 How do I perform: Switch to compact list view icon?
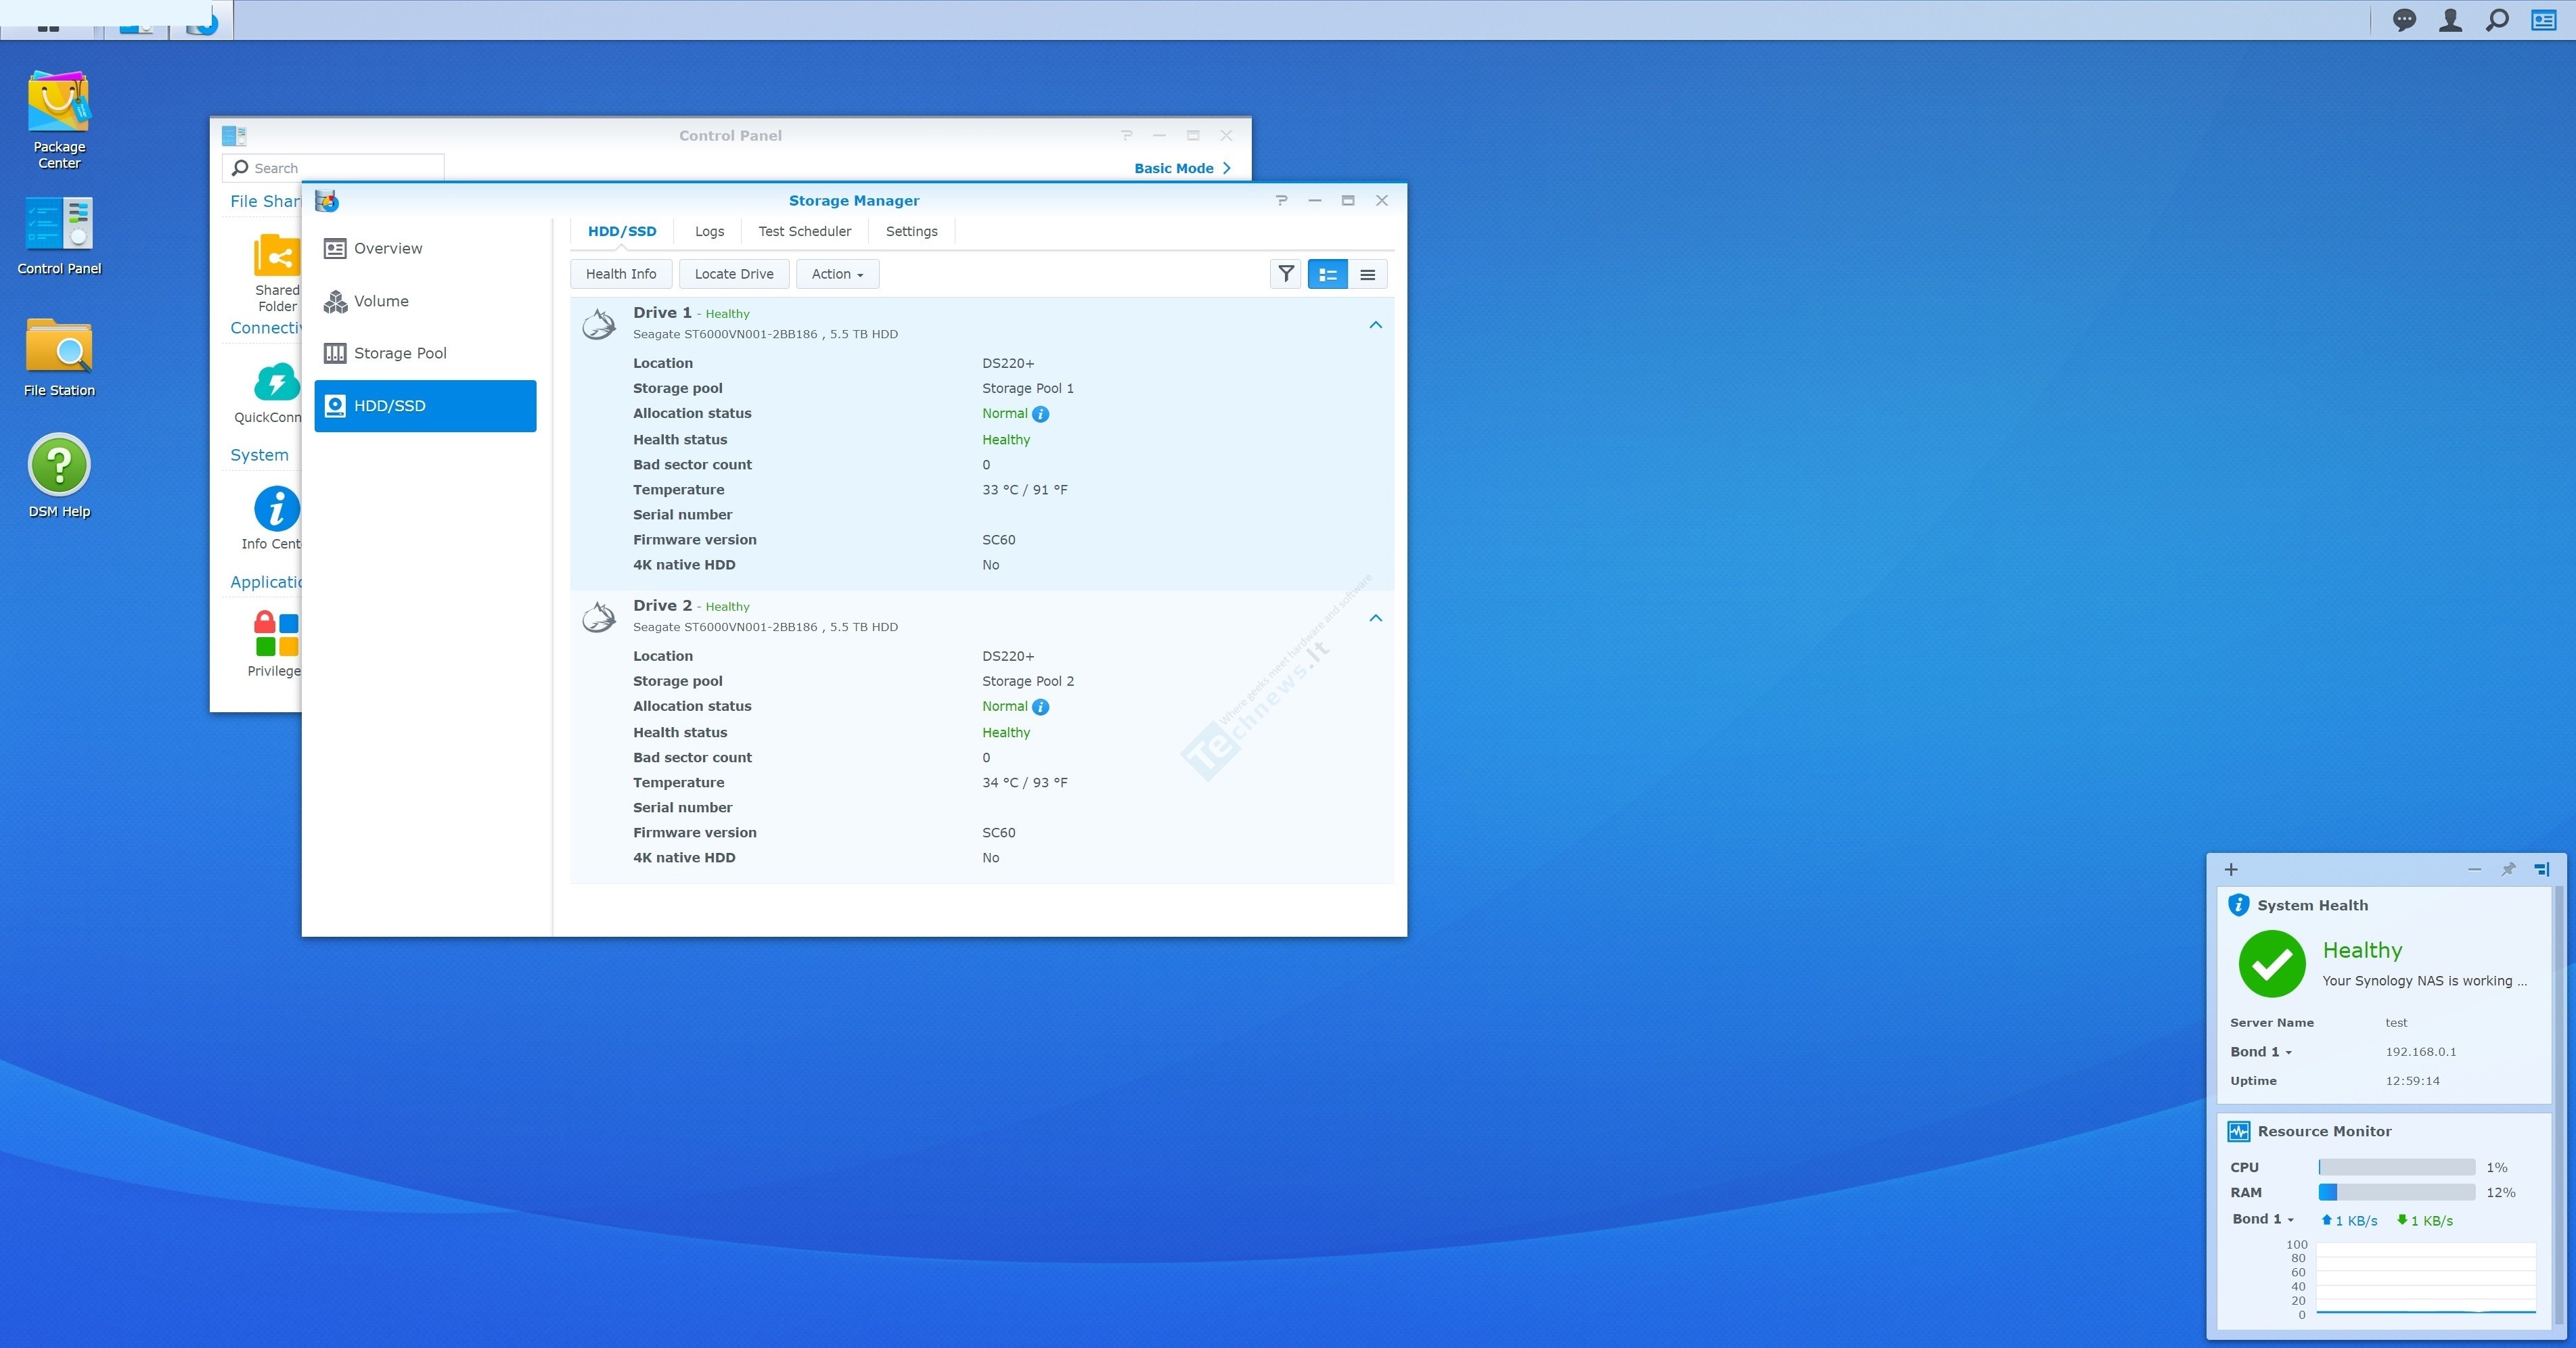1367,274
